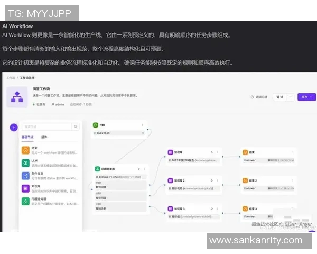This screenshot has height=254, width=317.
Task: Select the green 问题分类器 node icon in the list
Action: point(25,201)
